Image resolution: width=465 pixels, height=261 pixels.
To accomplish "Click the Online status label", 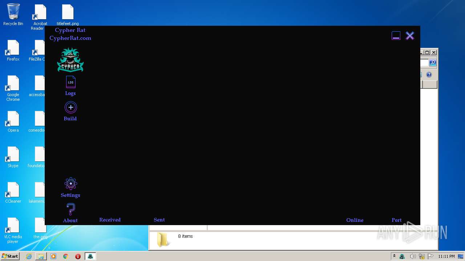I will tap(355, 220).
